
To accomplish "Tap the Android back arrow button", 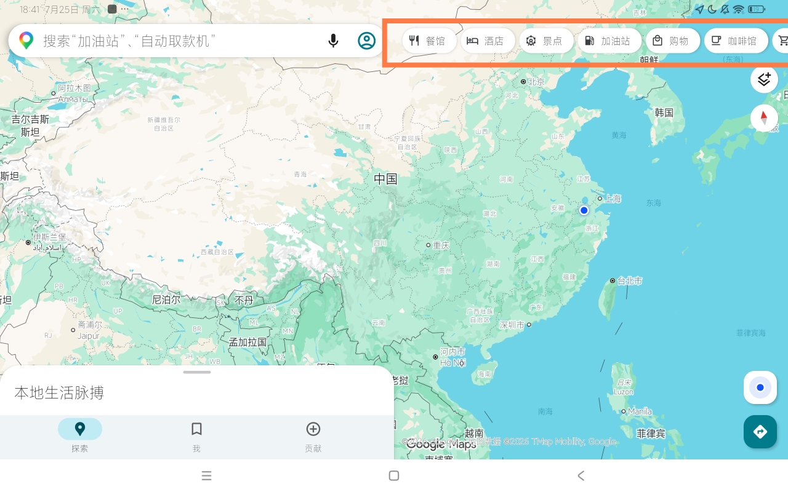I will coord(581,475).
